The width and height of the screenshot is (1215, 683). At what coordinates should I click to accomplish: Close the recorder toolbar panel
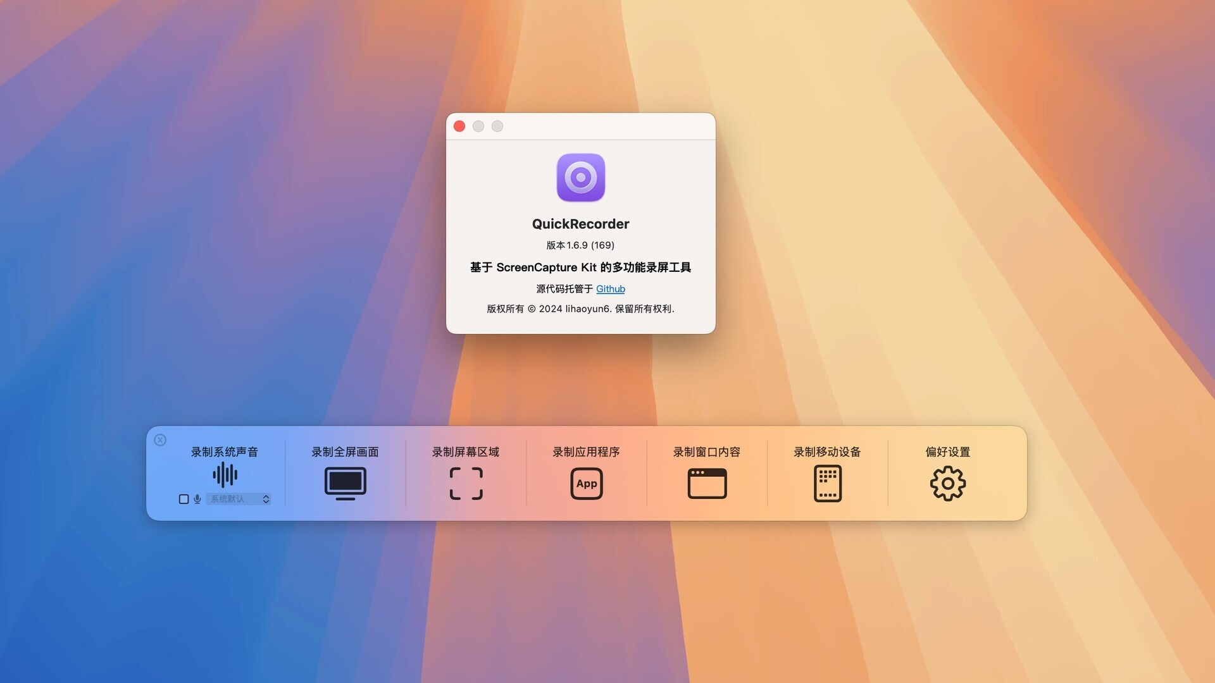coord(160,440)
